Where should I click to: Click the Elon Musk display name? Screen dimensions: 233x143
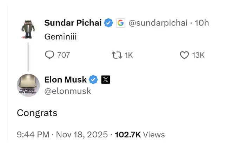coord(65,80)
